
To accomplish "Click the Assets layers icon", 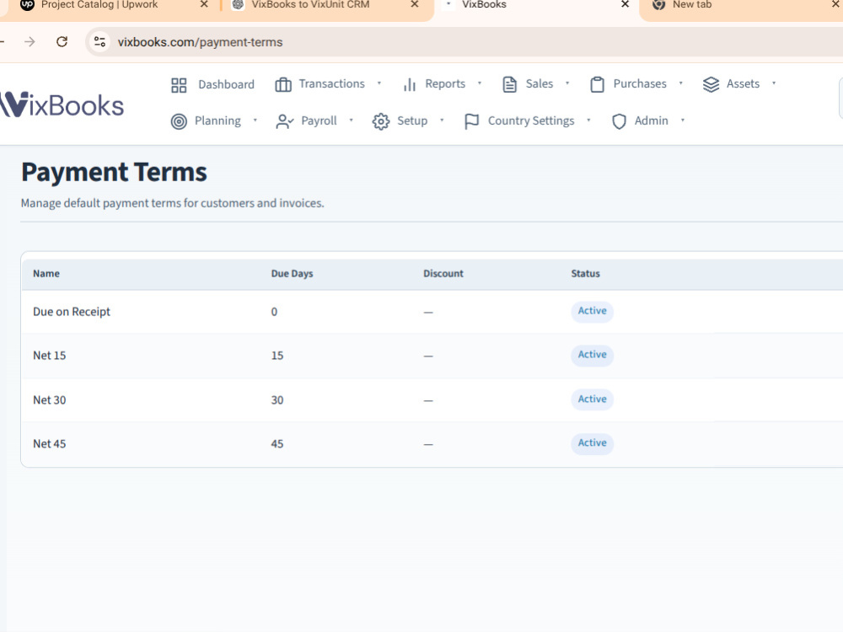I will 711,84.
